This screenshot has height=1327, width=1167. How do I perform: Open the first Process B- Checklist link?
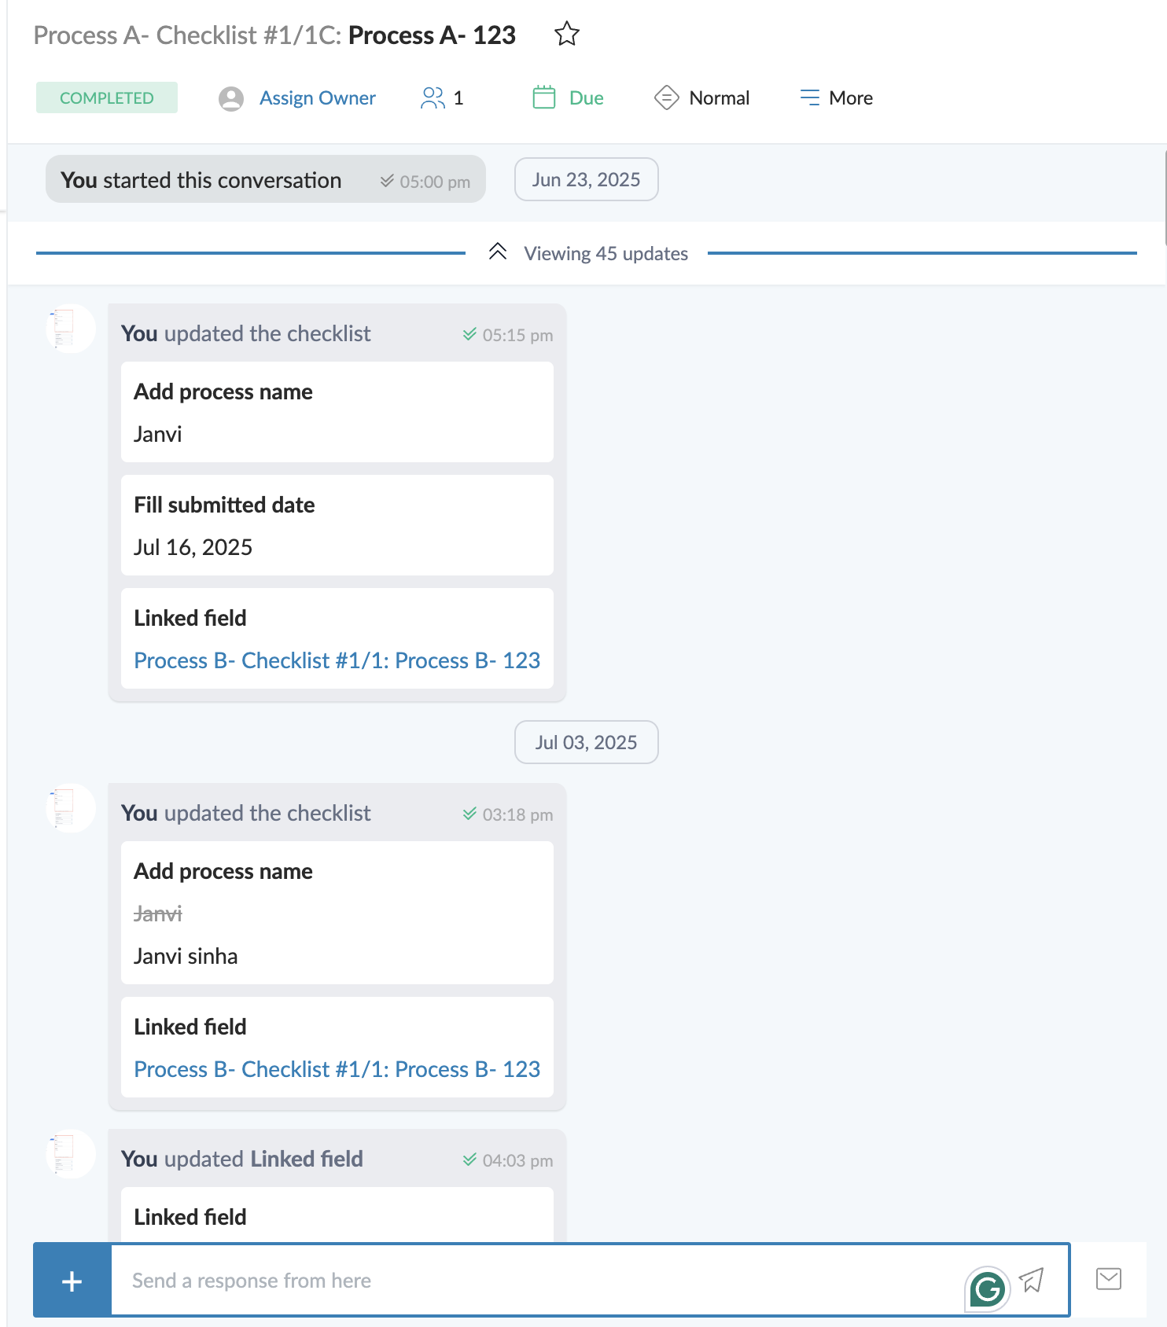pos(337,660)
